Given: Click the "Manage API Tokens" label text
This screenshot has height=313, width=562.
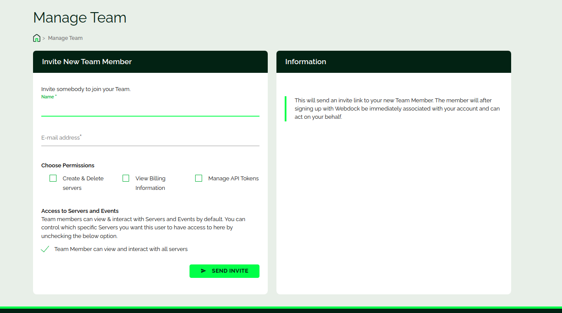Looking at the screenshot, I should (x=233, y=178).
